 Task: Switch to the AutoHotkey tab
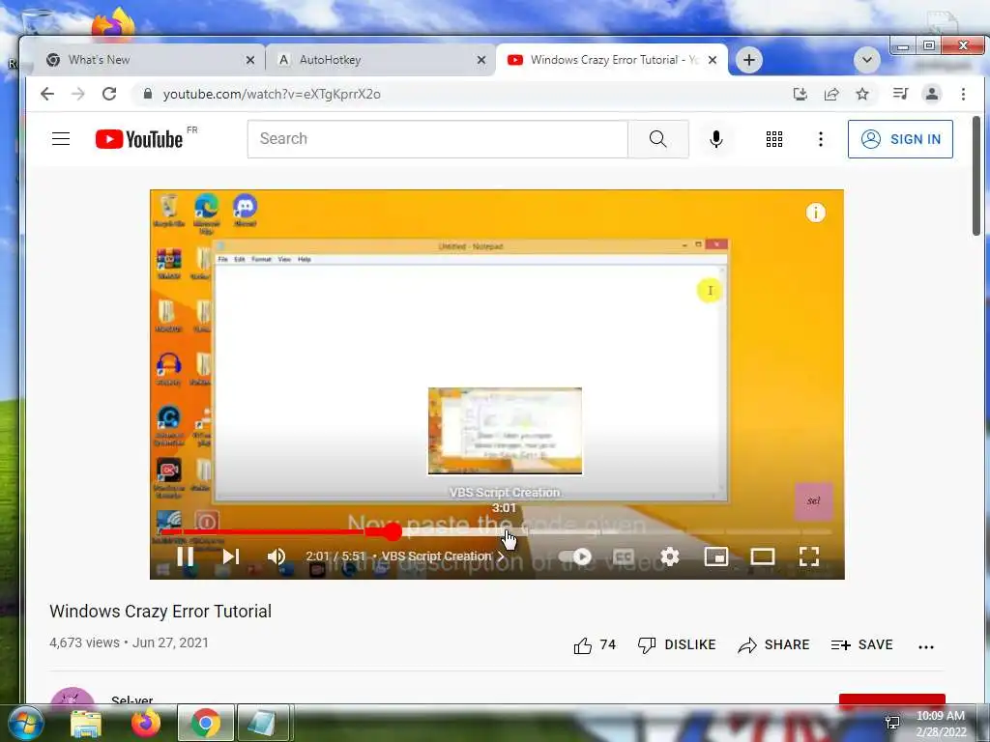379,60
